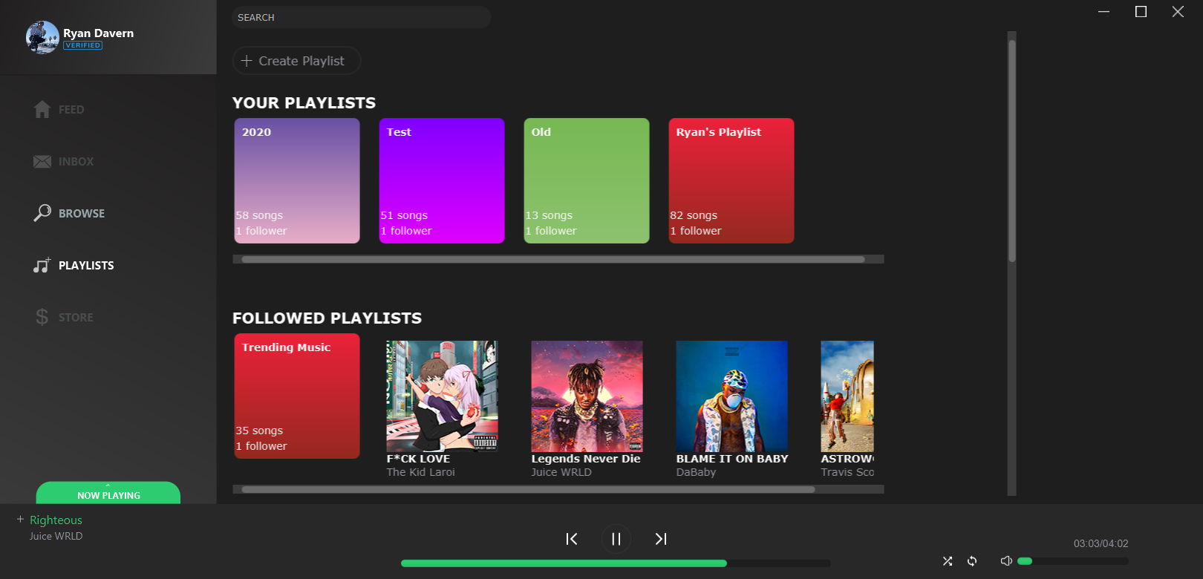The height and width of the screenshot is (579, 1203).
Task: Mute audio with the speaker icon
Action: (x=1006, y=561)
